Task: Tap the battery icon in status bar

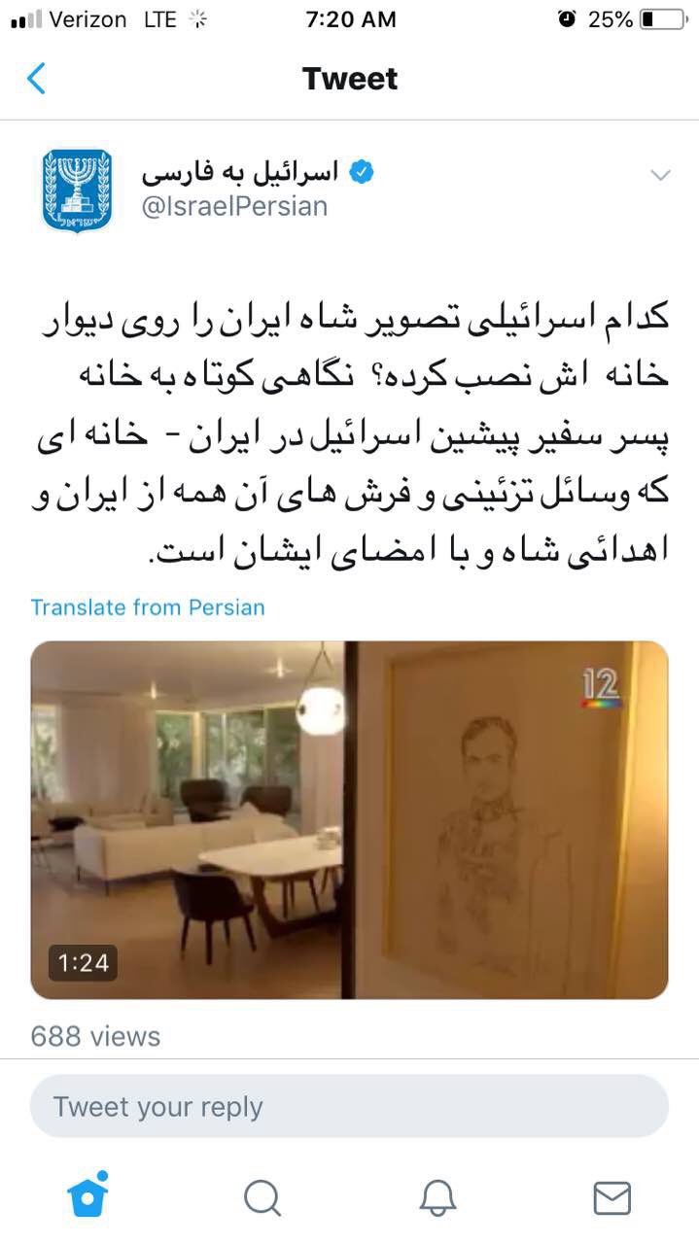Action: [663, 19]
